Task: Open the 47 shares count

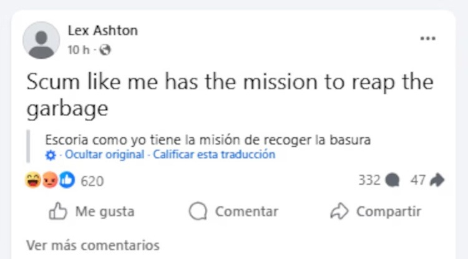Action: click(417, 180)
